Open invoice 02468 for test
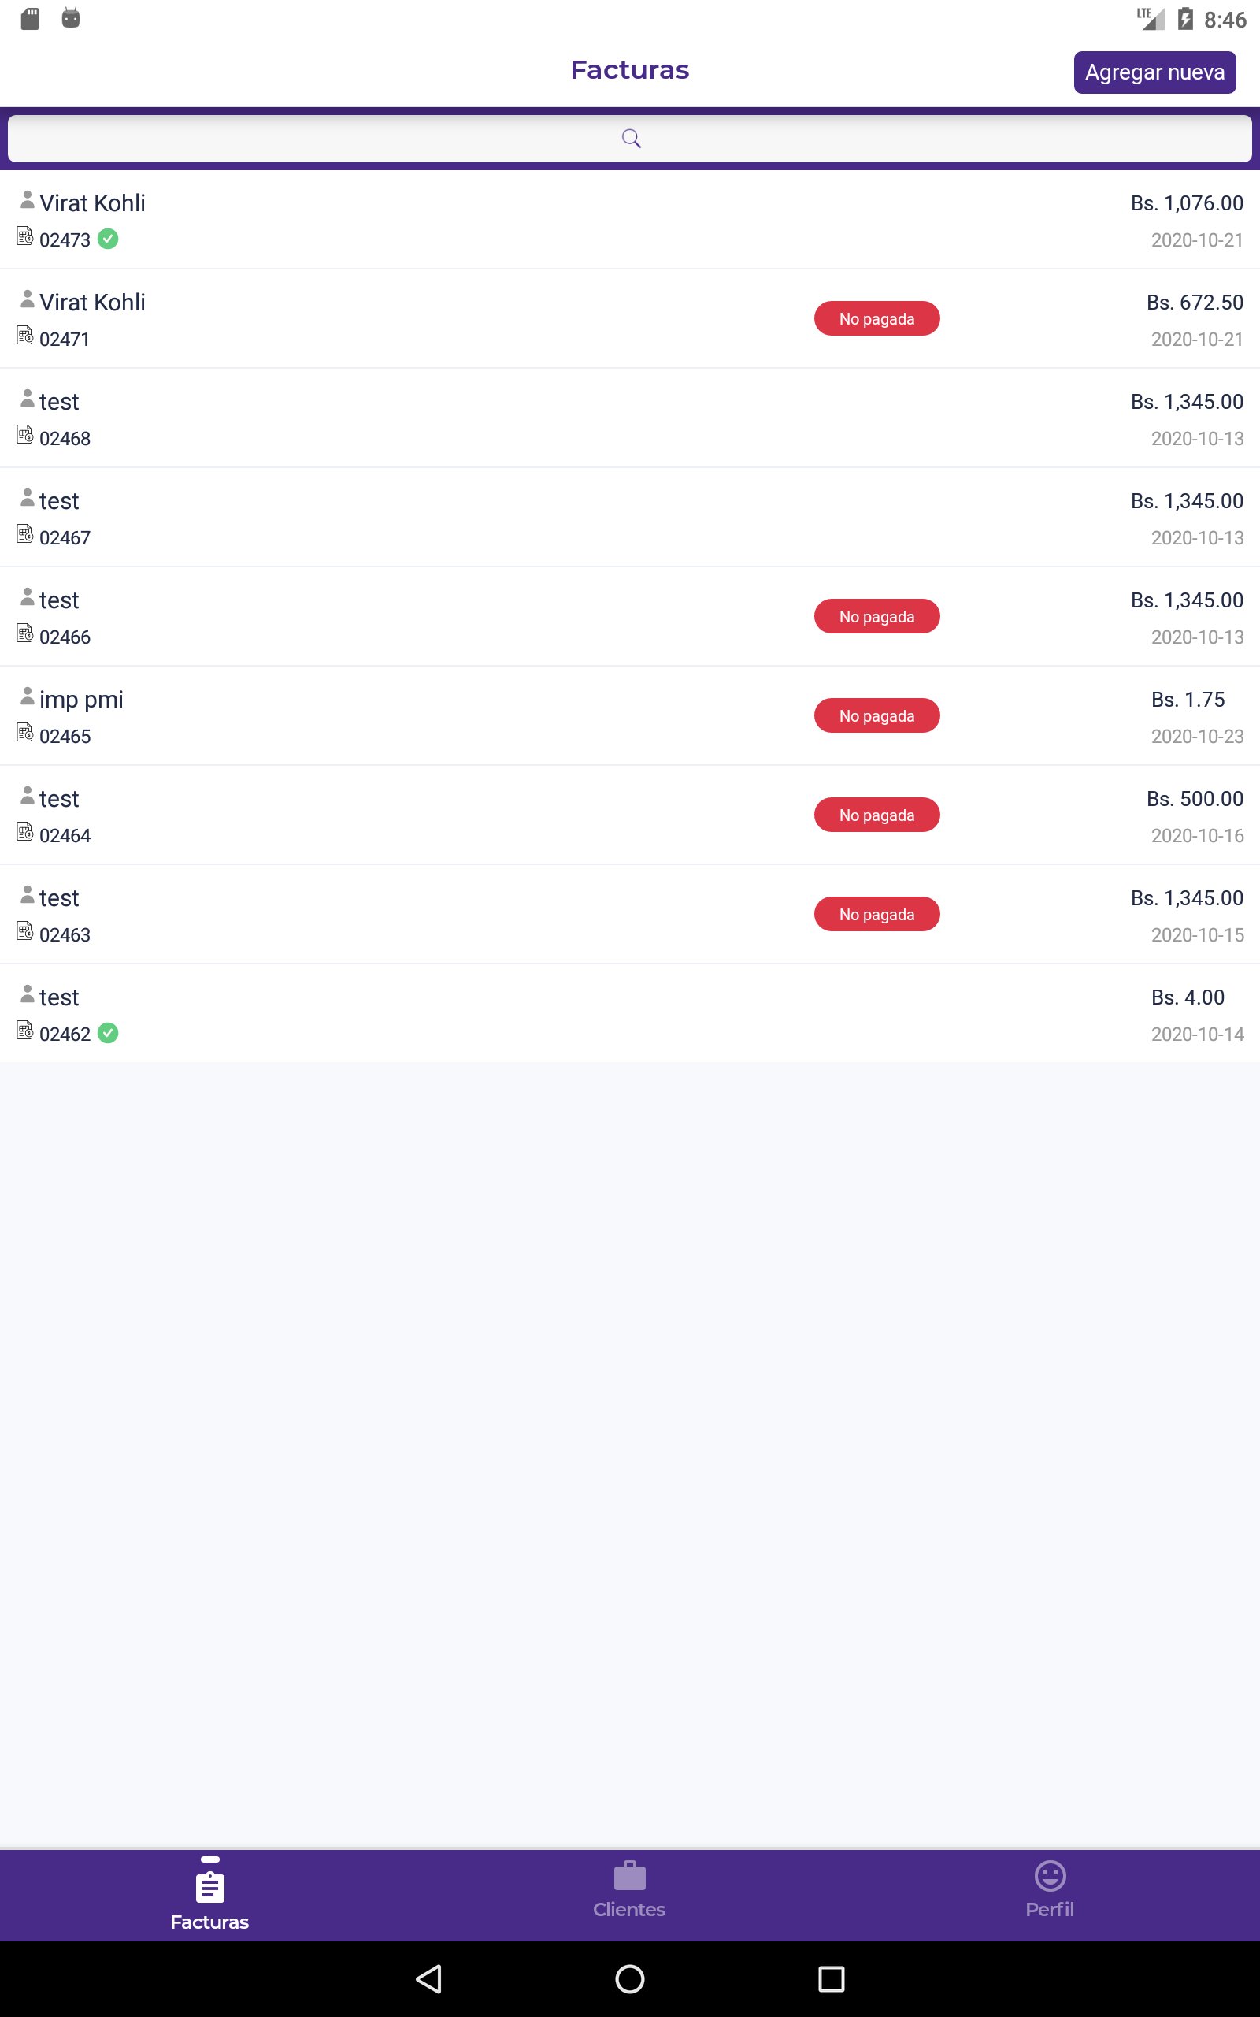Viewport: 1260px width, 2017px height. pyautogui.click(x=630, y=418)
